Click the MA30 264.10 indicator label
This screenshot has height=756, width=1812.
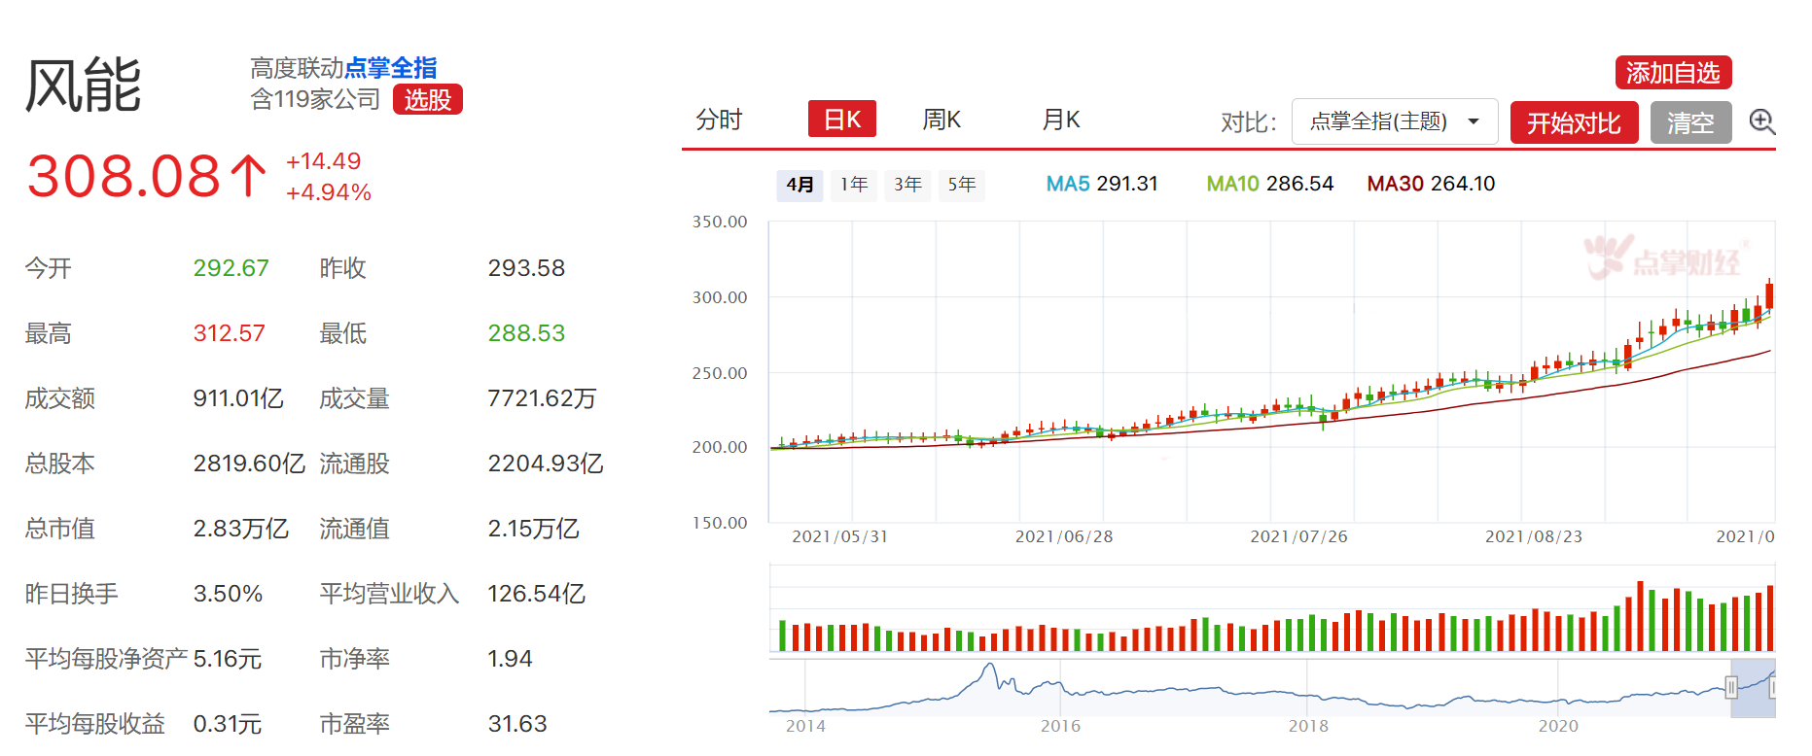point(1431,184)
